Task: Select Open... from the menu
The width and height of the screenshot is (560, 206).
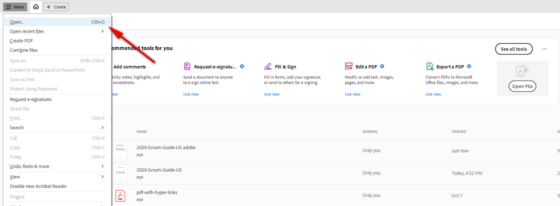Action: (x=56, y=22)
